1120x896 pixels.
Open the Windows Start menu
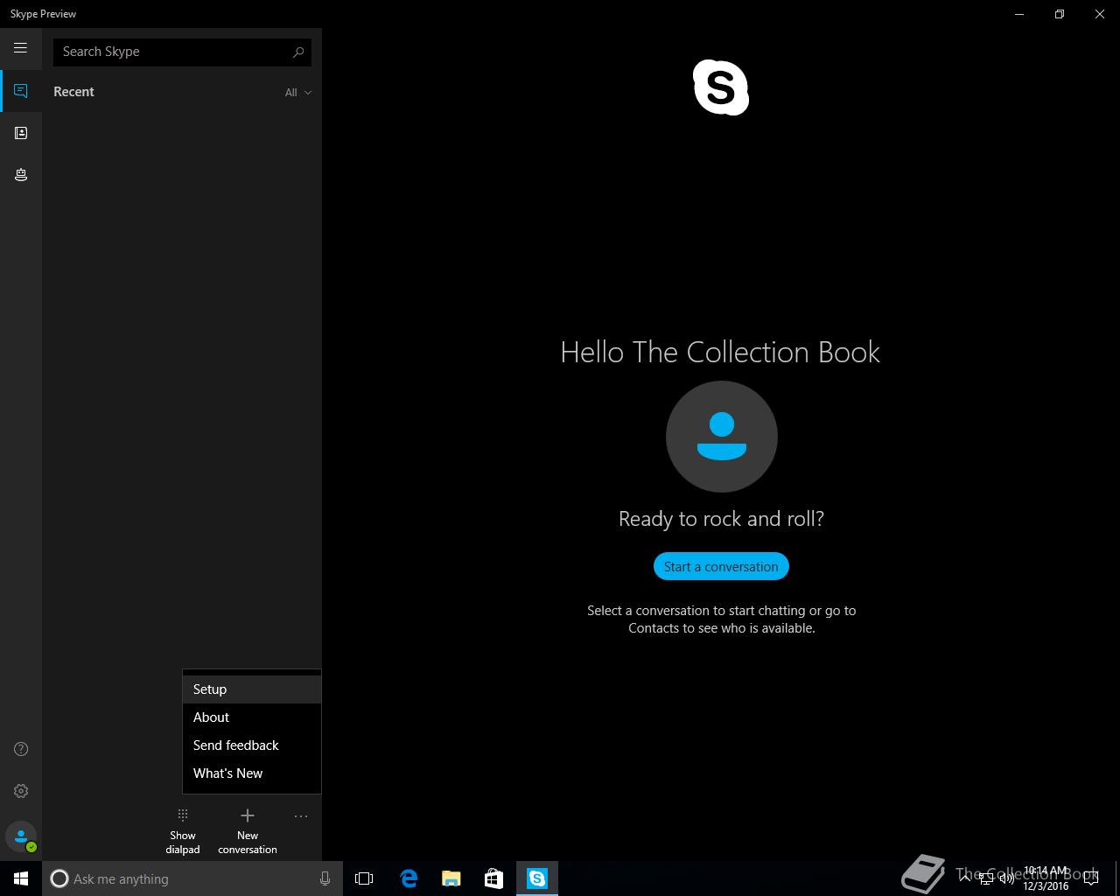click(21, 878)
